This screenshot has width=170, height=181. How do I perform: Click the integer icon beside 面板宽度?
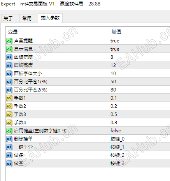click(9, 57)
